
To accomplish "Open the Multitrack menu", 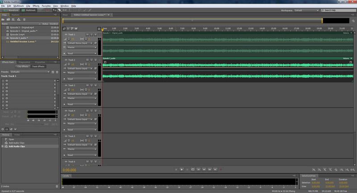I will tap(18, 6).
